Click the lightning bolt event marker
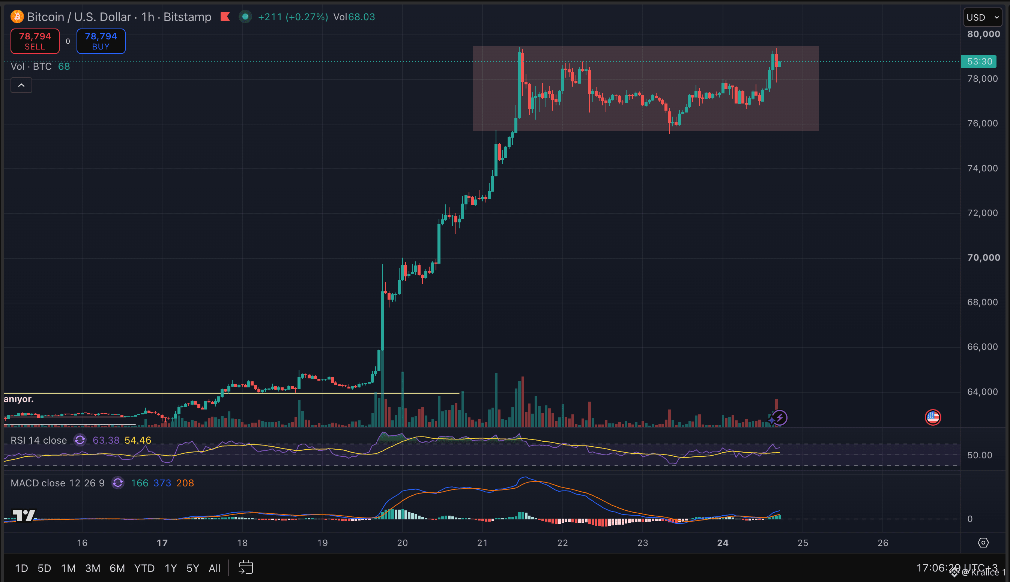1010x582 pixels. tap(779, 418)
